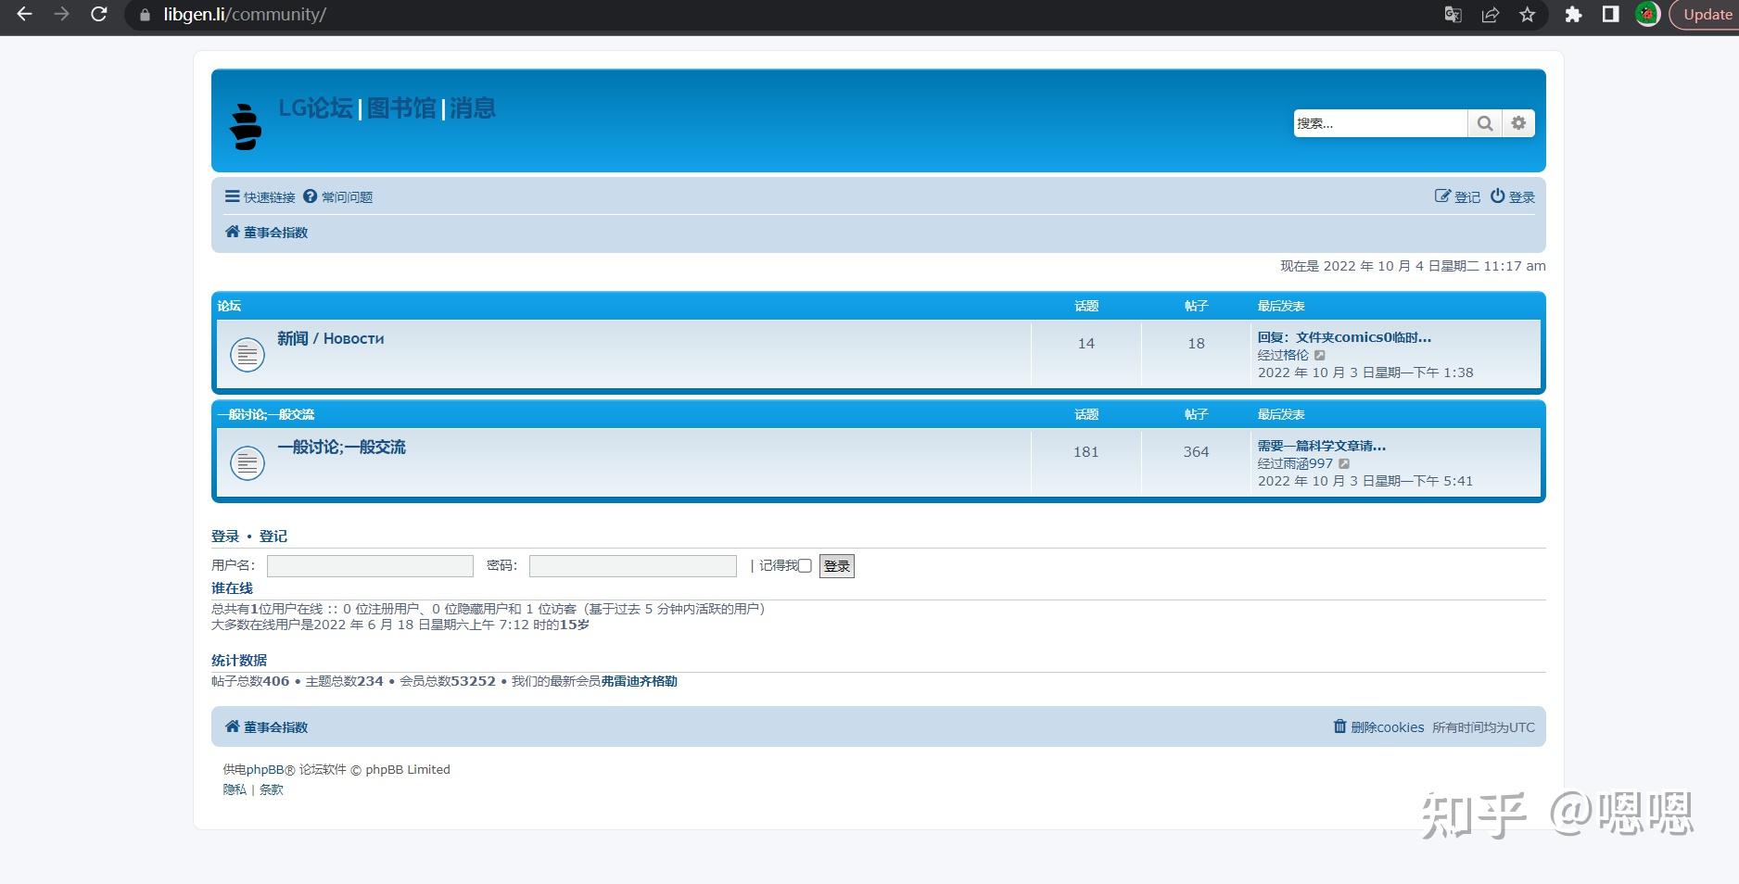Click the 登录 heading link above the form
The image size is (1739, 884).
tap(225, 537)
